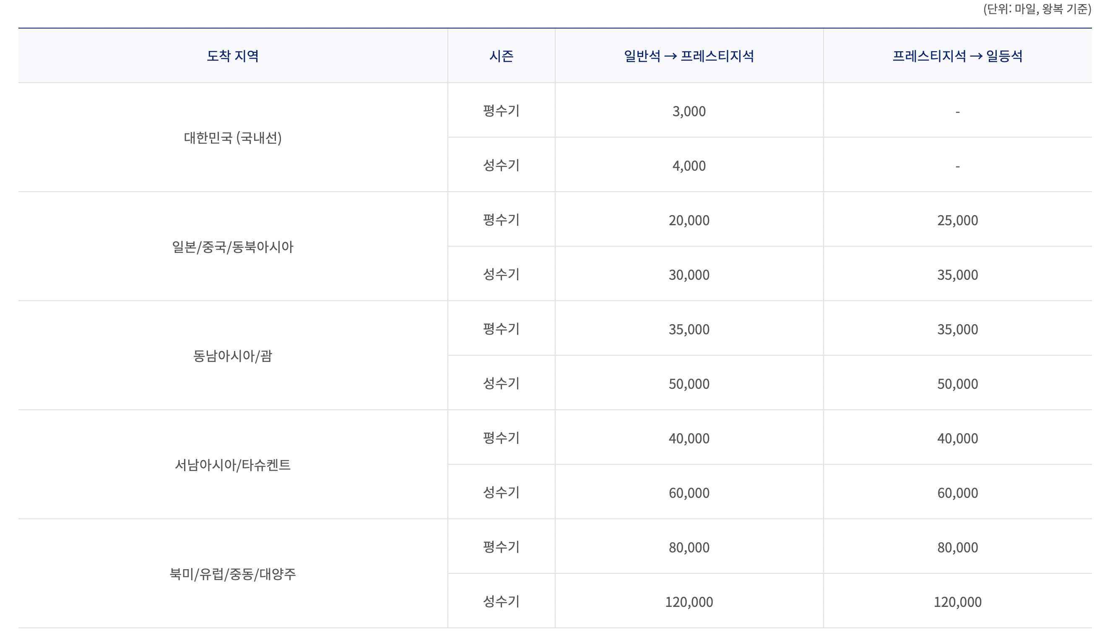This screenshot has width=1102, height=635.
Task: Click the 120,000 value under 일등석 column
Action: click(957, 602)
